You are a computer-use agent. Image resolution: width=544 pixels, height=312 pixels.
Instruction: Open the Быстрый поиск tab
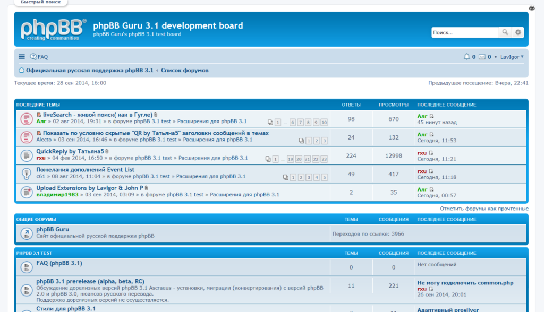pyautogui.click(x=40, y=2)
